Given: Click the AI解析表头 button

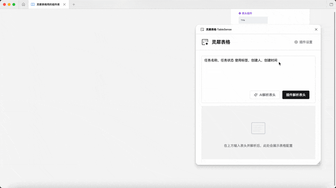Looking at the screenshot, I should [265, 95].
